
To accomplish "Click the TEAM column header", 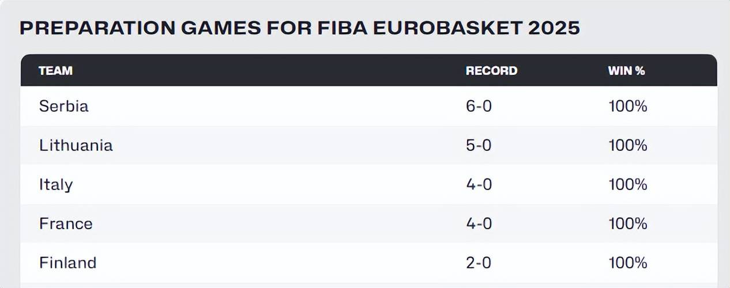I will click(55, 71).
